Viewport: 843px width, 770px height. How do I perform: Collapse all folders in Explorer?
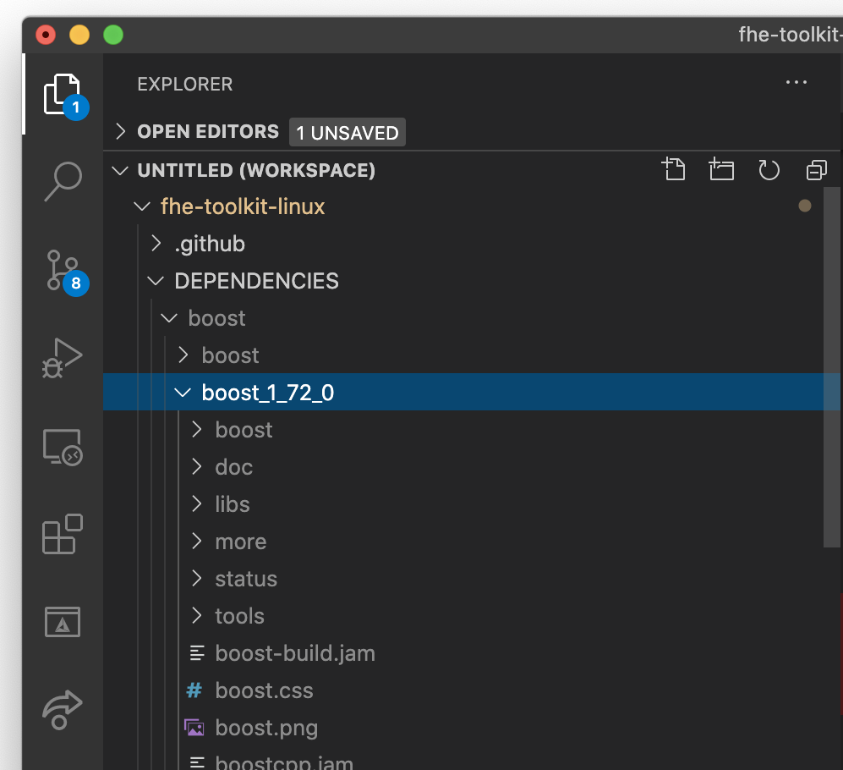click(x=816, y=169)
